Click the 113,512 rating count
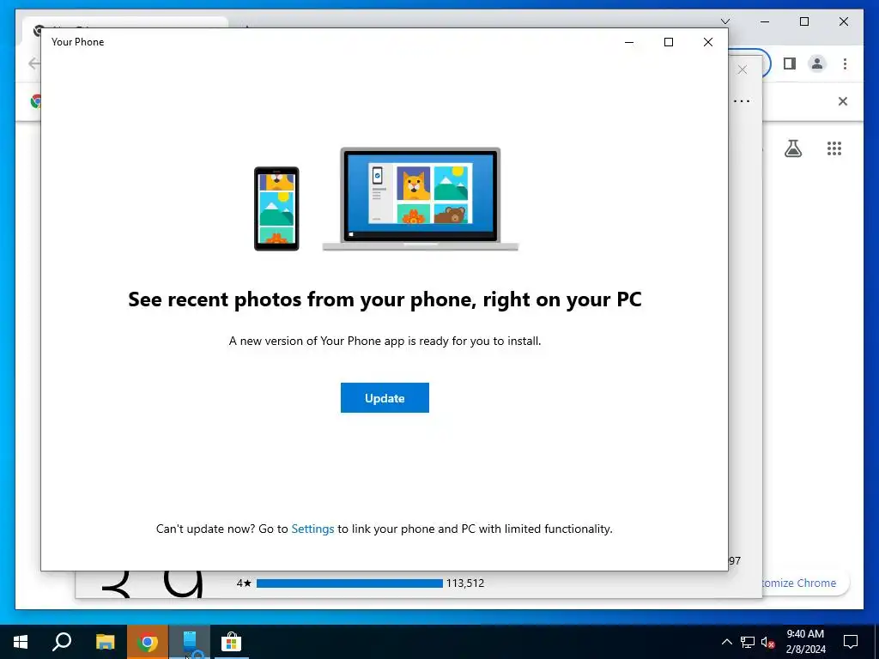879x659 pixels. (465, 583)
